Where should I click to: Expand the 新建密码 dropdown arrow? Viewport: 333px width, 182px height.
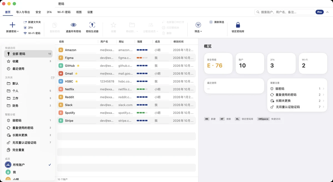18,32
